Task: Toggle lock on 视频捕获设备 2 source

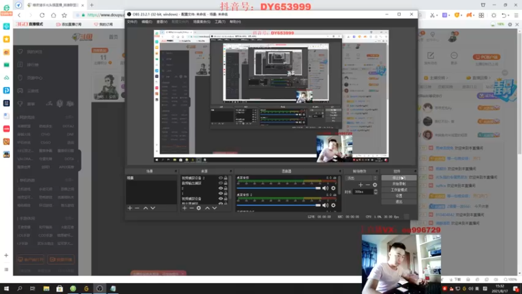Action: point(226,178)
